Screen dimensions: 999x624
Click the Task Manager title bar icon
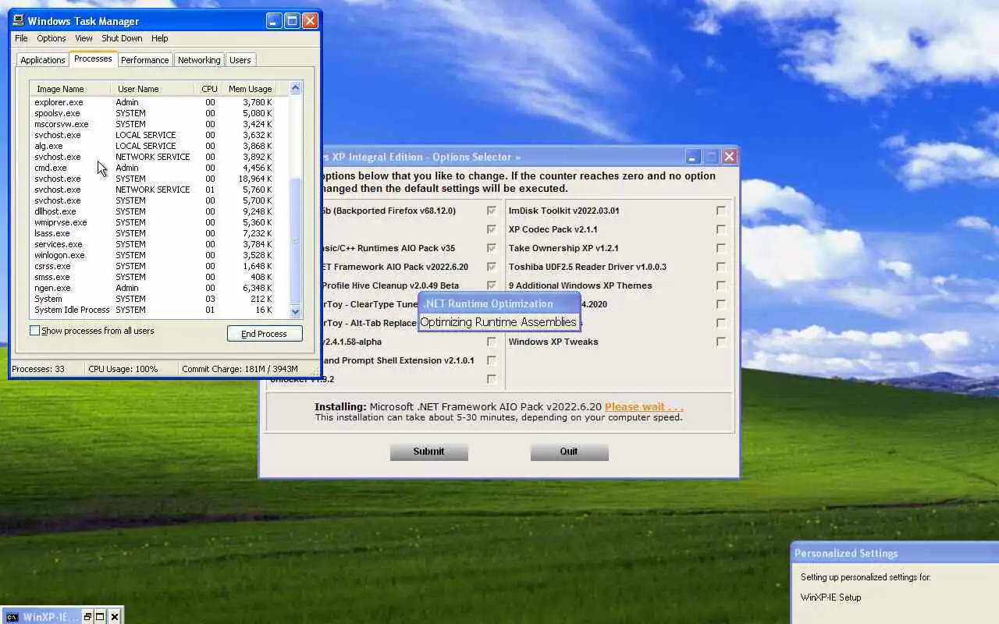coord(19,21)
